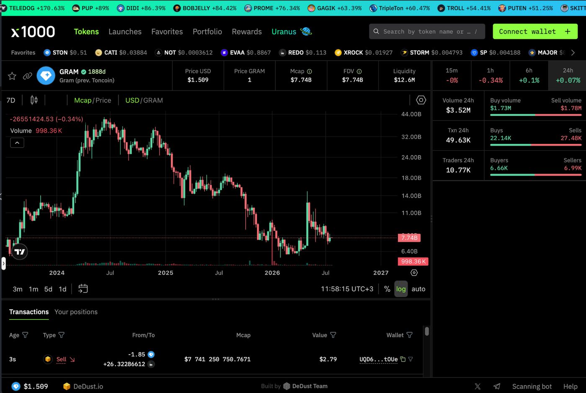Switch to the Your positions tab
The height and width of the screenshot is (393, 586).
click(76, 312)
